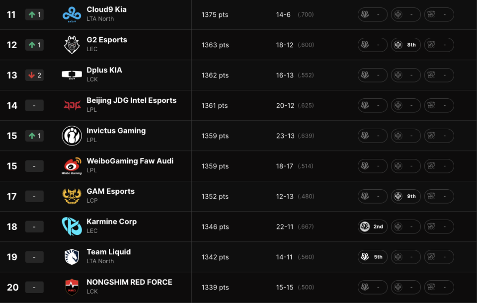
Task: Click the G2 Esports samurai logo
Action: 72,45
